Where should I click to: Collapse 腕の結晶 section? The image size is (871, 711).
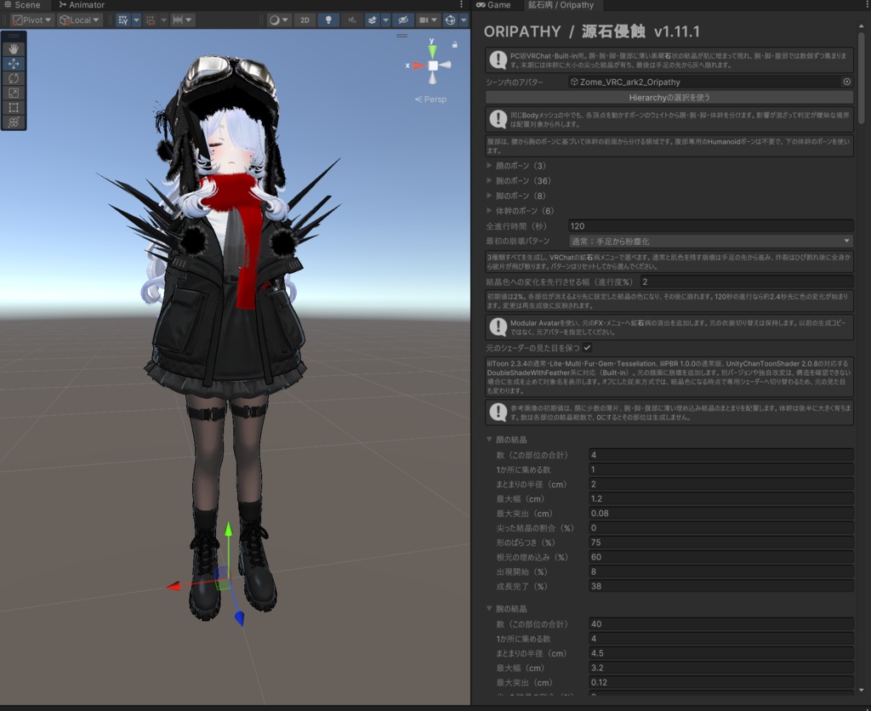click(x=489, y=609)
